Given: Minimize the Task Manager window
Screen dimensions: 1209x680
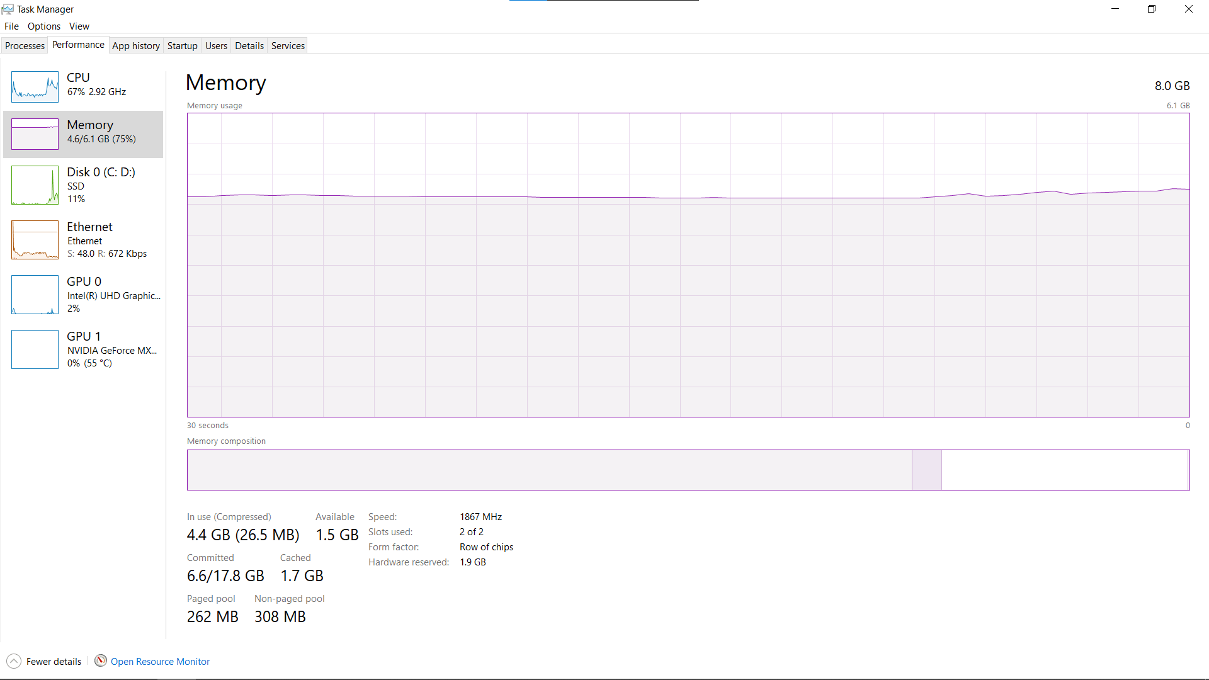Looking at the screenshot, I should point(1115,9).
